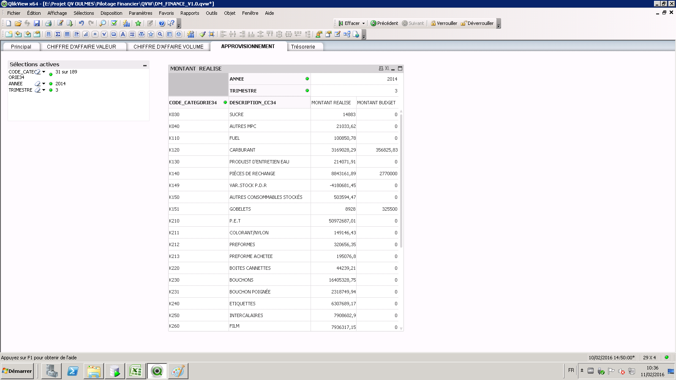Screen dimensions: 676x380
Task: Click the Create Text Object icon
Action: (x=123, y=34)
